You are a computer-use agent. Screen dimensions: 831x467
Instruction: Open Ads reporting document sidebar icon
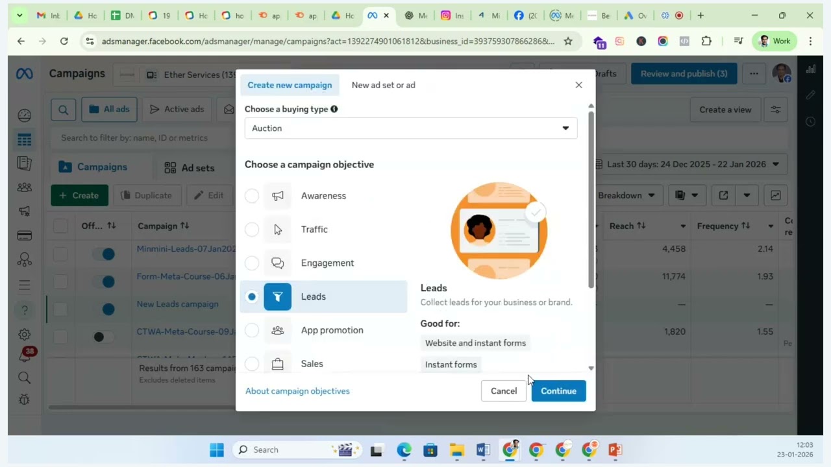click(x=25, y=163)
